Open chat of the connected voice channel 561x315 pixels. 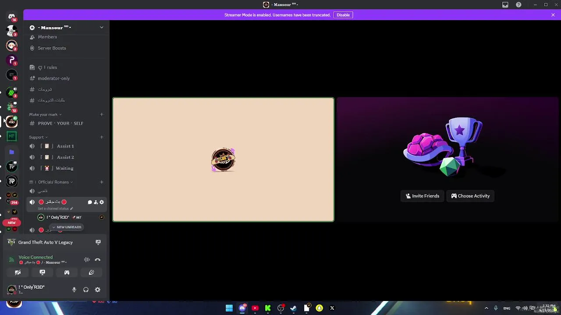[x=90, y=202]
